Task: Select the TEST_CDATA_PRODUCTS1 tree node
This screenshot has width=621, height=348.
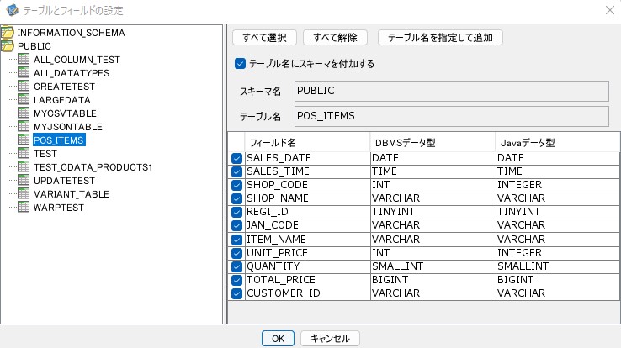Action: click(x=93, y=167)
